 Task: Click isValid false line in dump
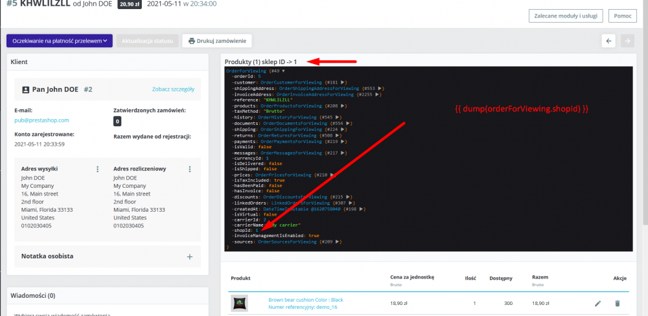coord(251,147)
